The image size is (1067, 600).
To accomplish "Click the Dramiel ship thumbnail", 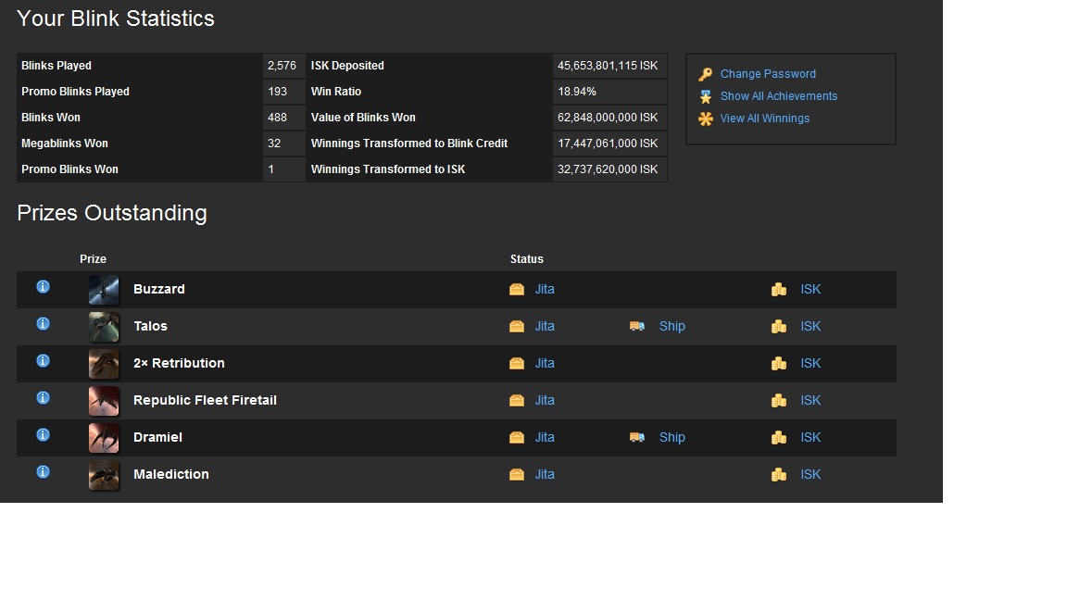I will coord(104,438).
